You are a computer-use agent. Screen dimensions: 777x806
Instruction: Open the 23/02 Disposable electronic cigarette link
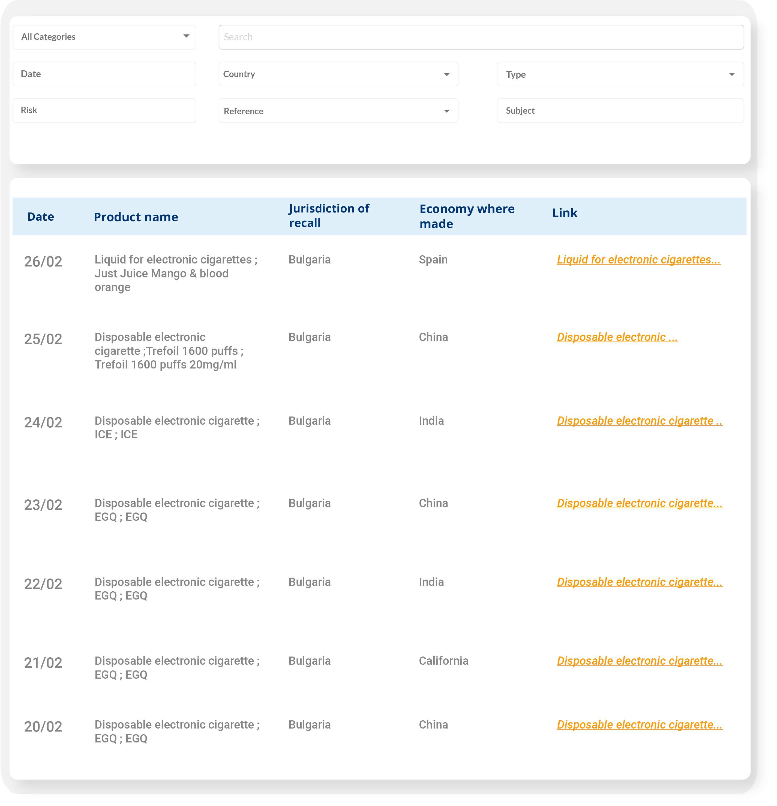[639, 503]
